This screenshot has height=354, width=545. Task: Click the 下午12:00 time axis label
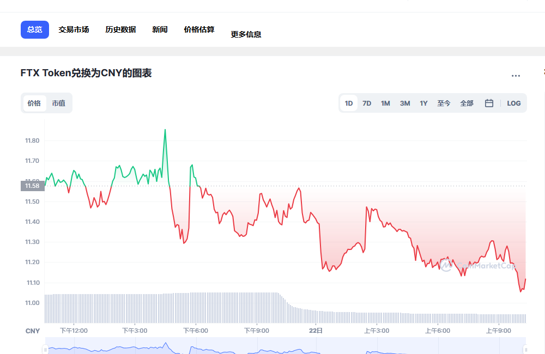pyautogui.click(x=74, y=331)
